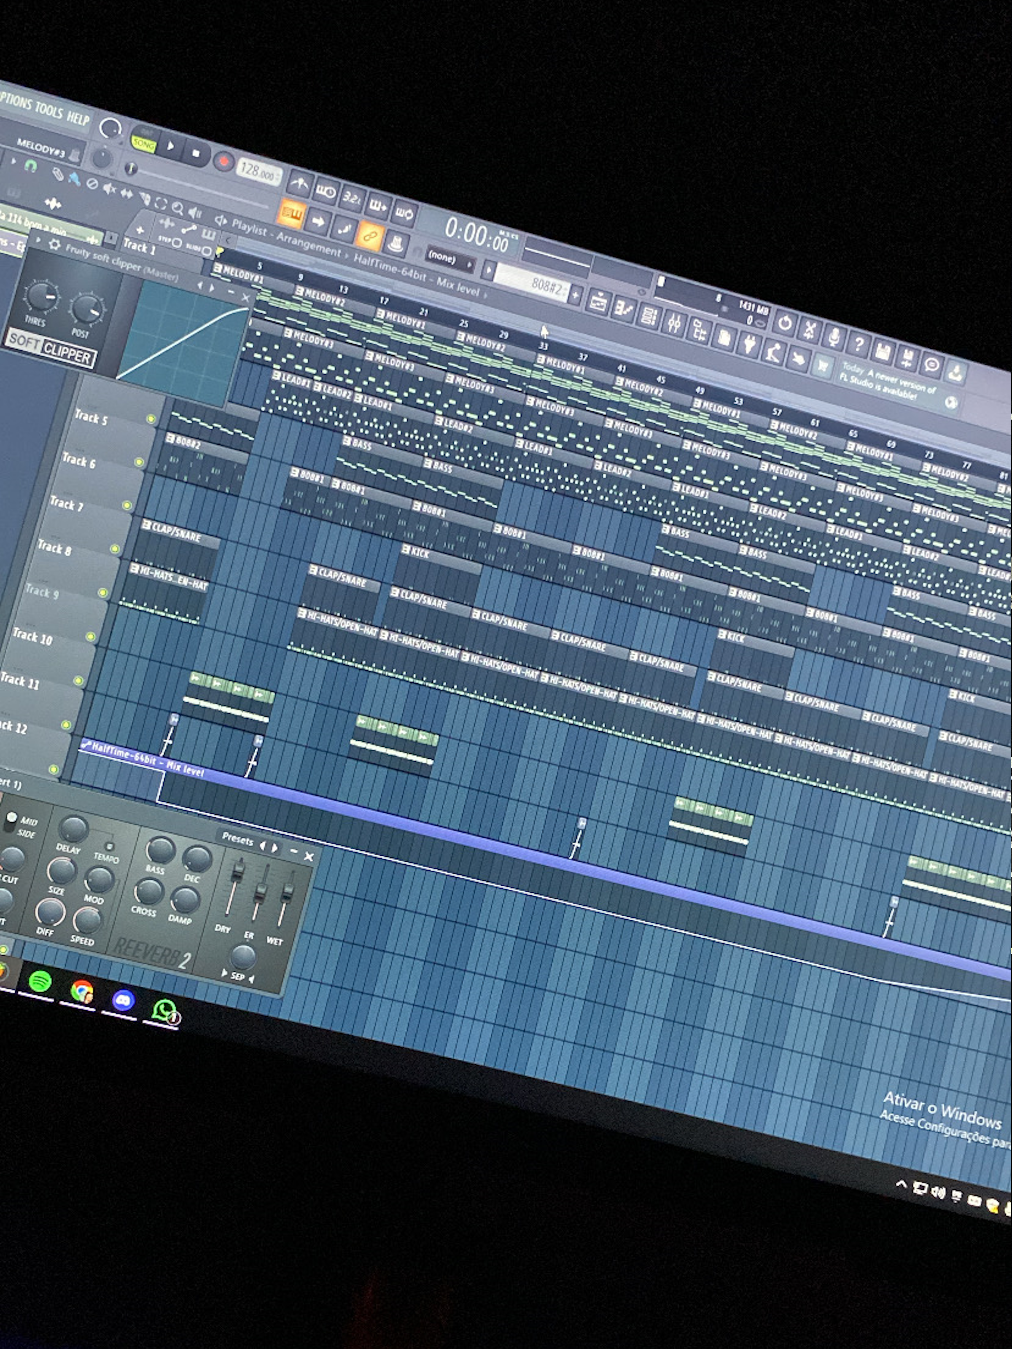This screenshot has width=1012, height=1349.
Task: Click Arrangement in the playlist breadcrumb
Action: tap(308, 244)
